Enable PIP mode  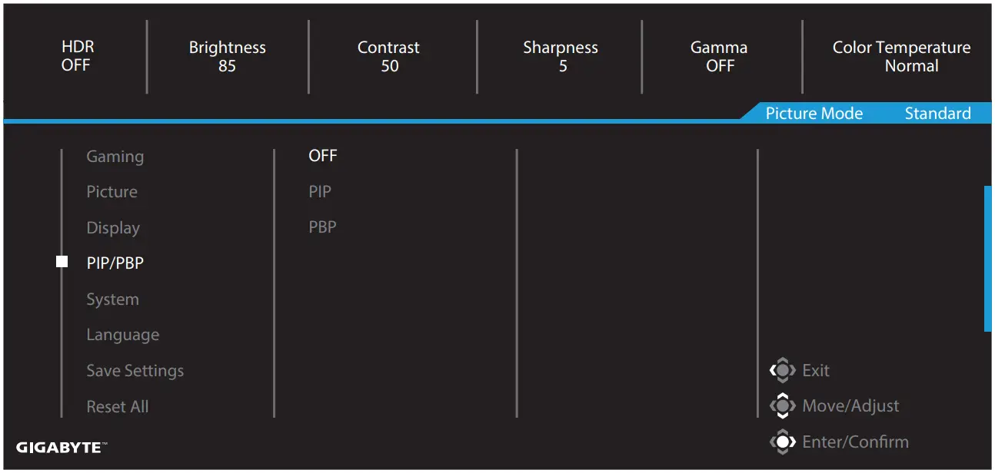tap(320, 190)
